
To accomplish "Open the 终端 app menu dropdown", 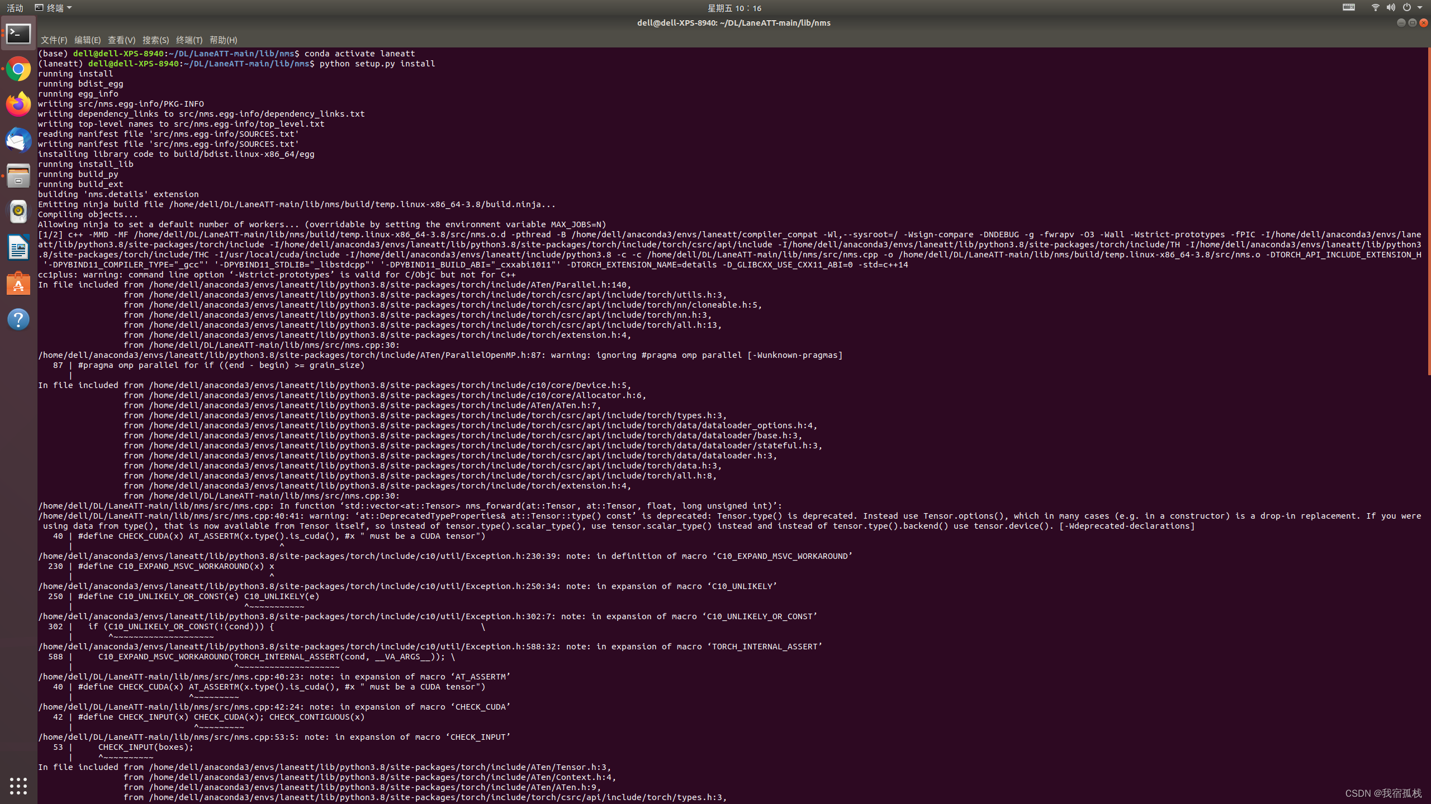I will tap(54, 8).
